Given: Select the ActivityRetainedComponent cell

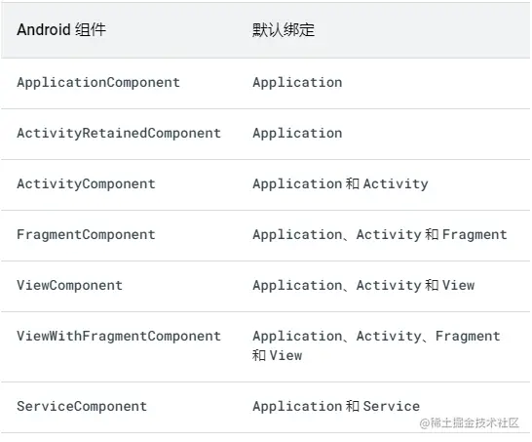Looking at the screenshot, I should point(119,133).
